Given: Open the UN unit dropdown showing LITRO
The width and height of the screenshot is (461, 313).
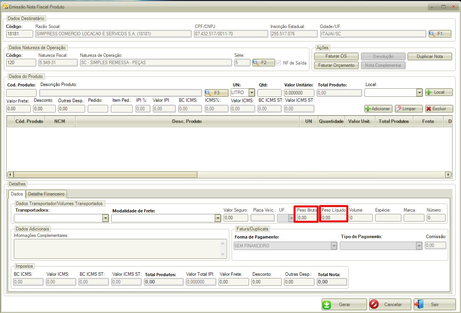Looking at the screenshot, I should [251, 93].
